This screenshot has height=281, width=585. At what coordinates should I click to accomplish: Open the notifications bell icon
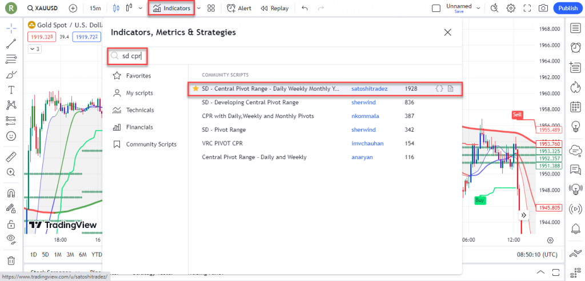pos(576,227)
